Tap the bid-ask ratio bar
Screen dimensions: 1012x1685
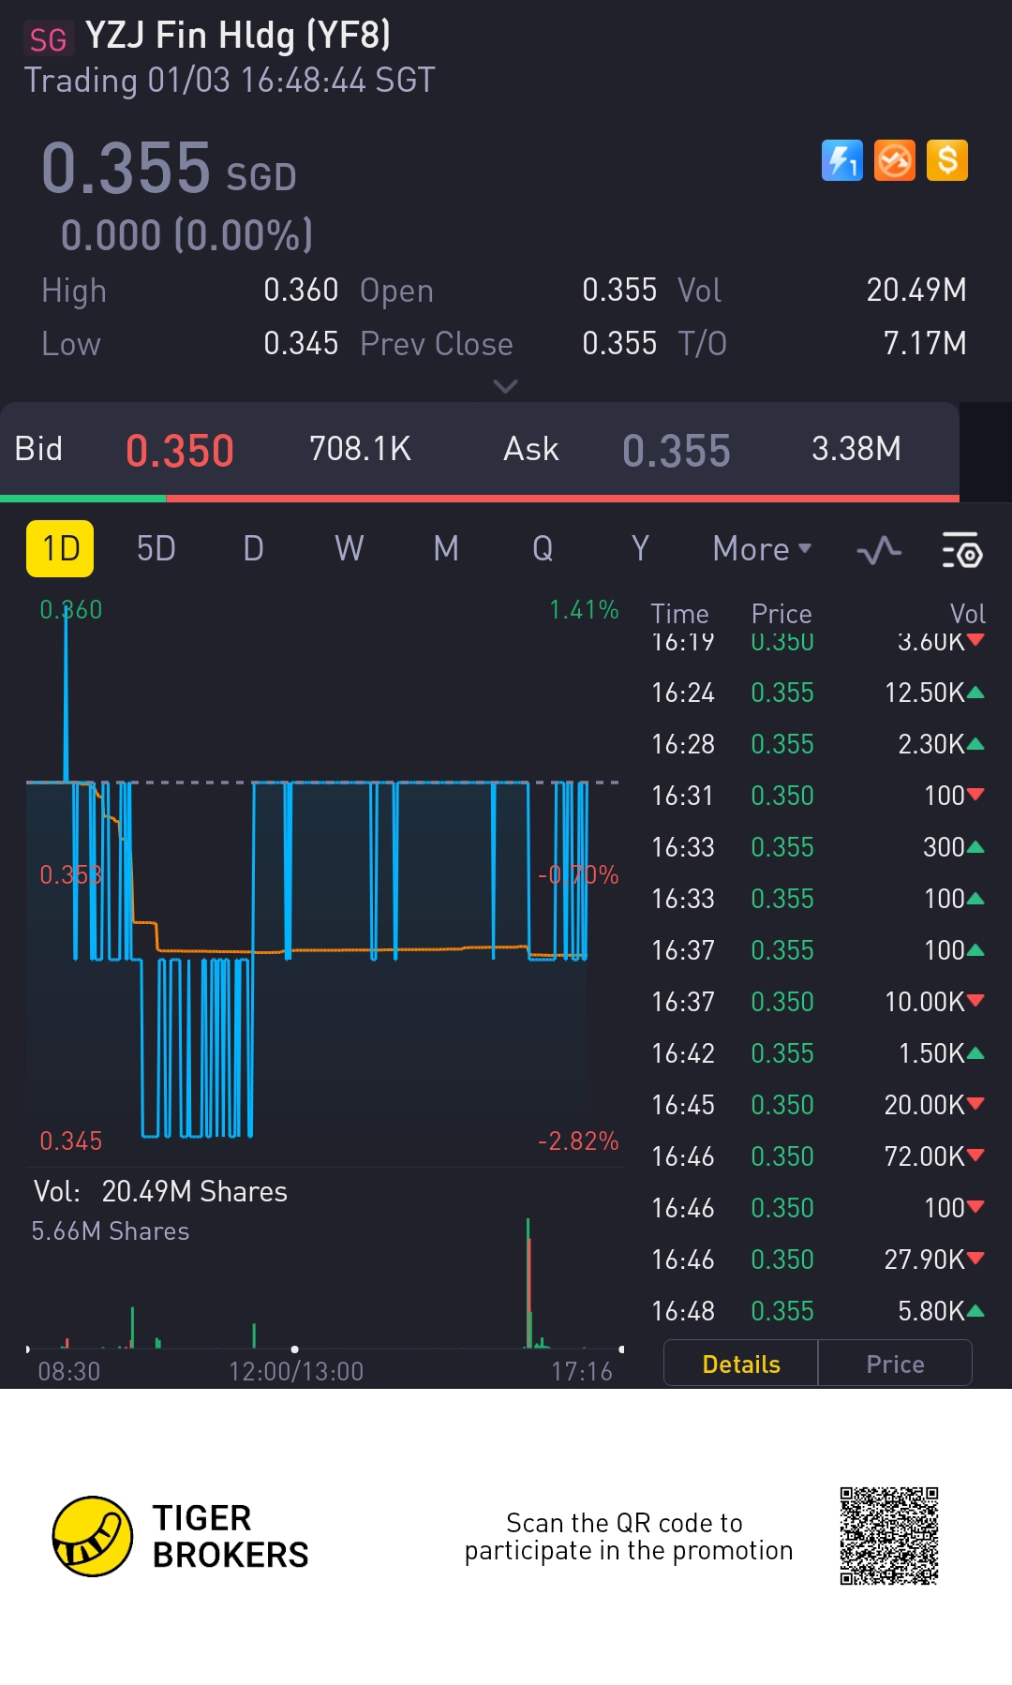pos(479,499)
